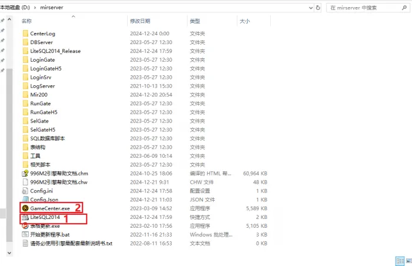412x266 pixels.
Task: Select the LiteSQL2014 shortcut icon
Action: coord(25,217)
